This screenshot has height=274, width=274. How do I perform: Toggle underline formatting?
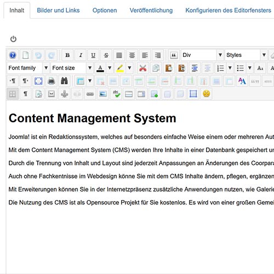93,55
